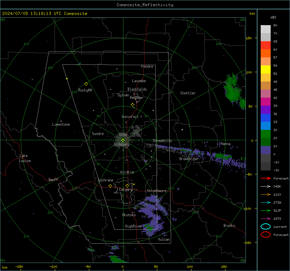Pick the bright green 20-30 dBZ swatch
290x271 pixels.
[x=266, y=134]
